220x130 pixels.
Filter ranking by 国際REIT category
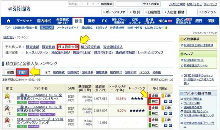pos(131,72)
